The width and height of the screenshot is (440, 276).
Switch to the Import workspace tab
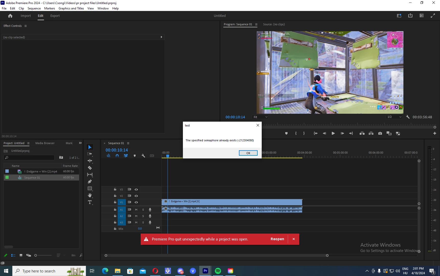[26, 16]
